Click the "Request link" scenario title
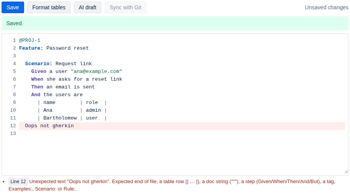The image size is (350, 194). (73, 64)
